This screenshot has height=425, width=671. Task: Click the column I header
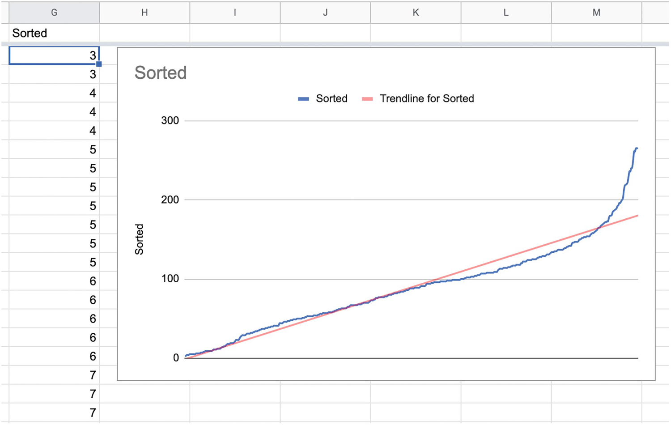pyautogui.click(x=235, y=13)
